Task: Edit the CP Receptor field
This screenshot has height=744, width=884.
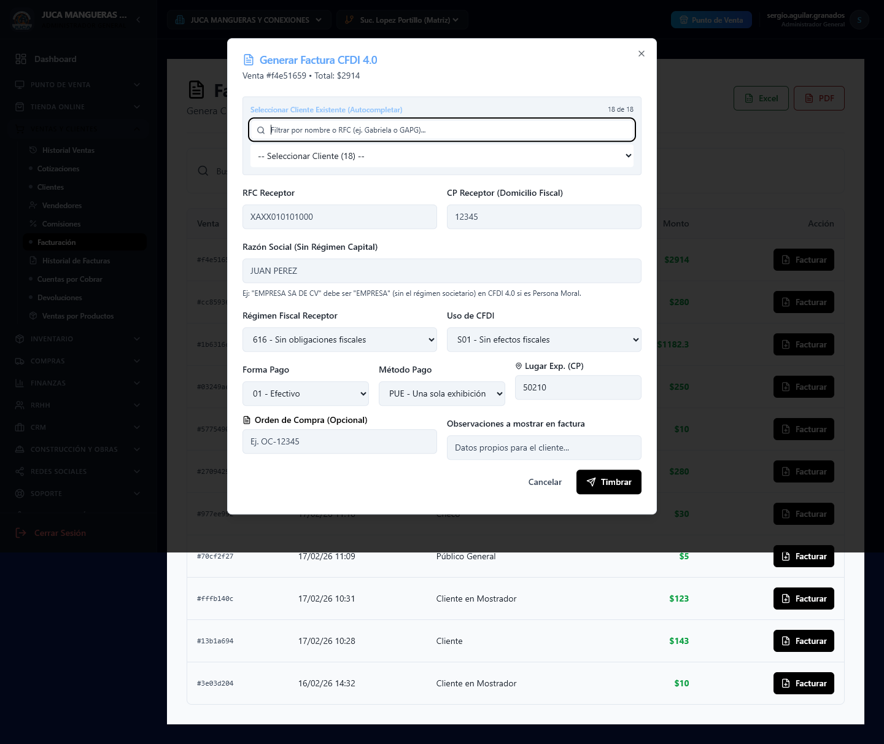Action: tap(544, 217)
